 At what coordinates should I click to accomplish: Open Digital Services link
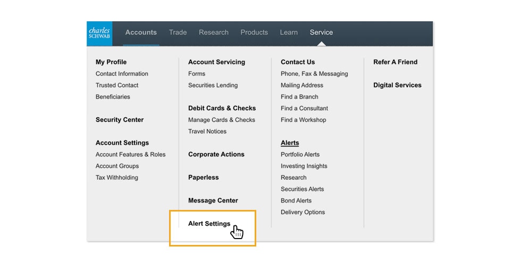[397, 85]
